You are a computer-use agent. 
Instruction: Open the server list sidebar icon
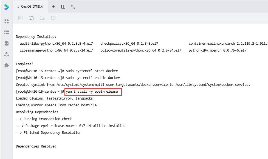pyautogui.click(x=7, y=32)
